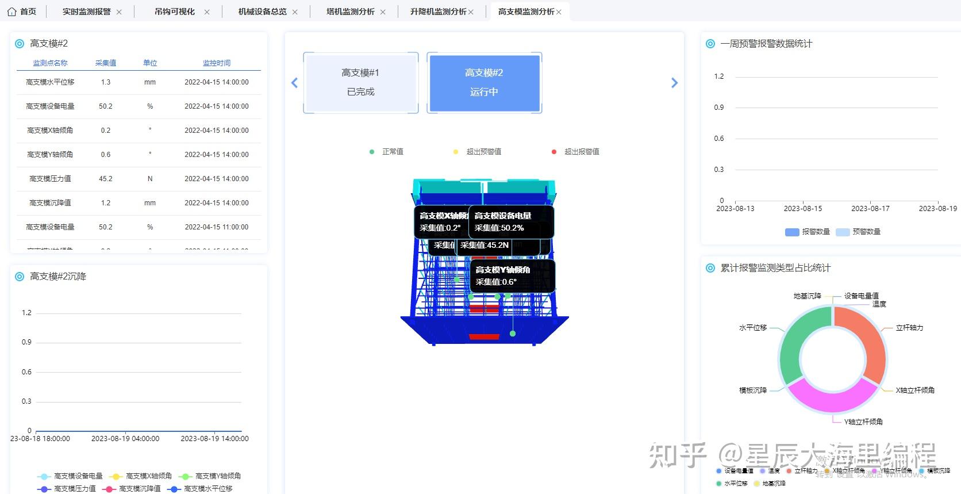Close the 塔机监测分析 tab

coord(383,12)
